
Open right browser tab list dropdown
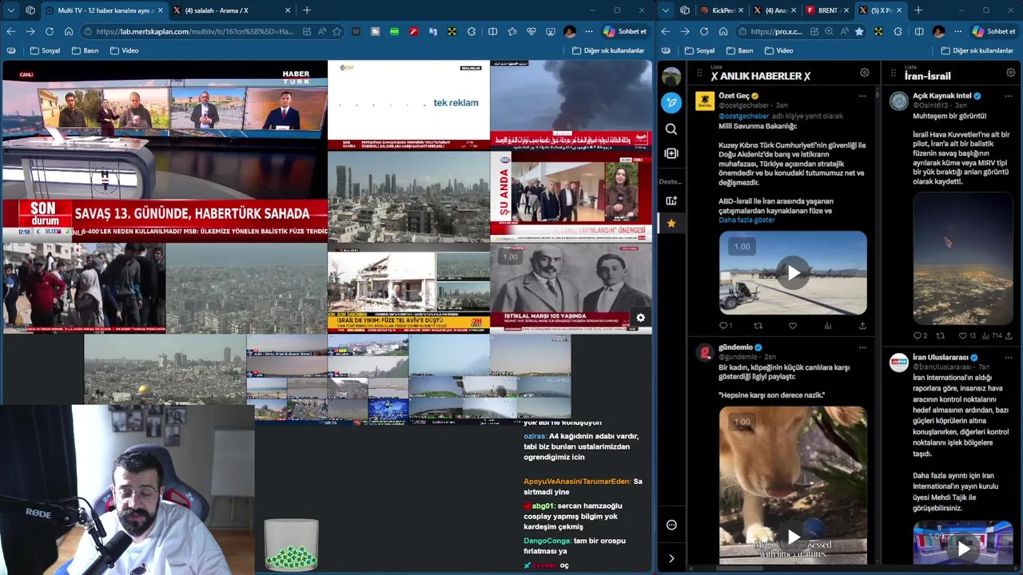coord(665,10)
